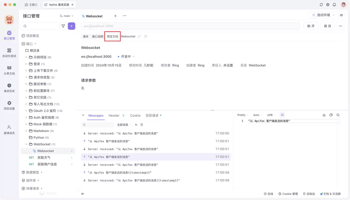Click the ws://localhost:3000 URL input field
This screenshot has height=200, width=350.
pos(190,26)
